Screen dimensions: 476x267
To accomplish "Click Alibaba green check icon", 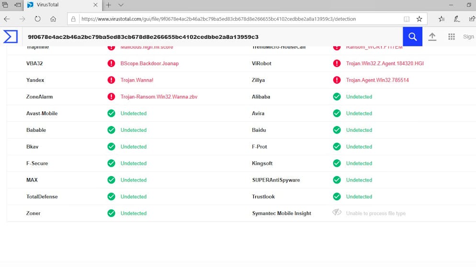I will [337, 96].
